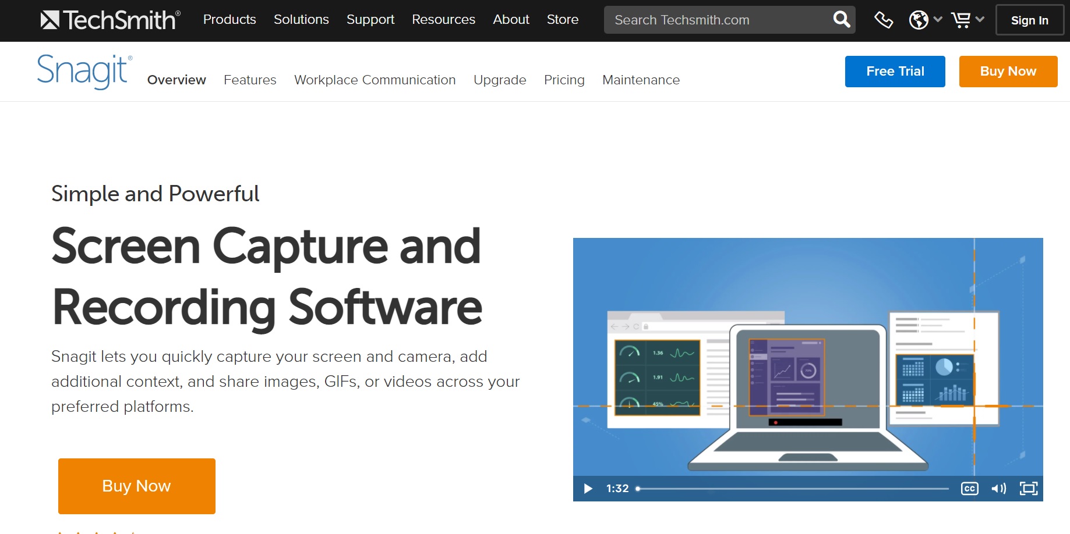The image size is (1070, 534).
Task: Open the Support menu
Action: coord(370,20)
